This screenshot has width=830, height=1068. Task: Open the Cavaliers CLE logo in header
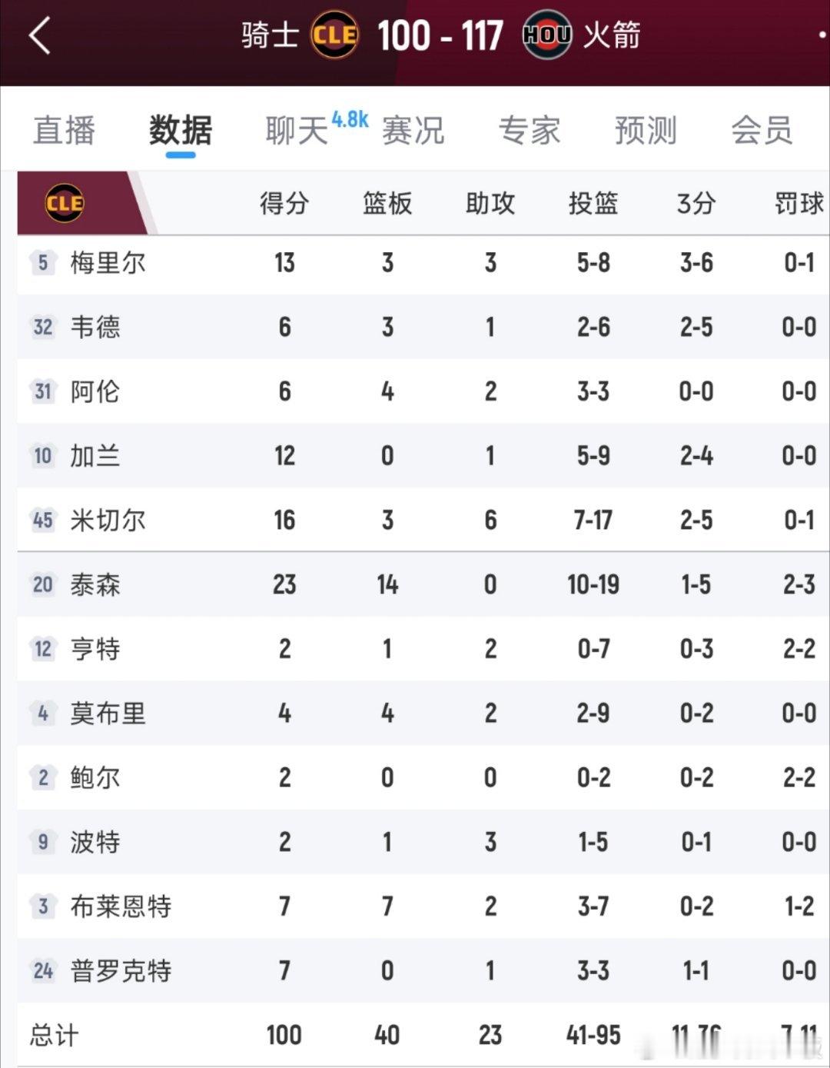coord(334,35)
